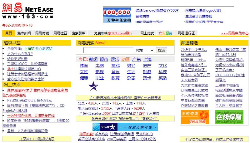Open the 职业 category link
The image size is (250, 143).
[100, 78]
